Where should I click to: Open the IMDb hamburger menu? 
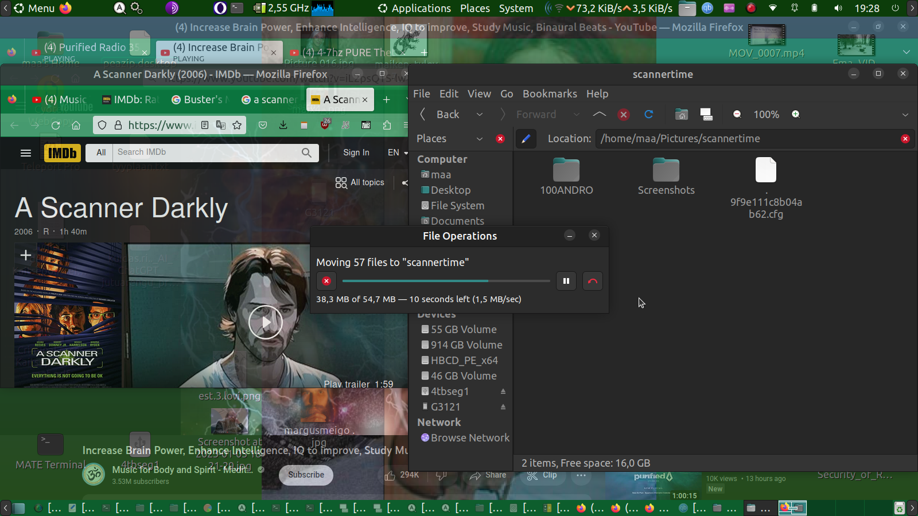[25, 153]
